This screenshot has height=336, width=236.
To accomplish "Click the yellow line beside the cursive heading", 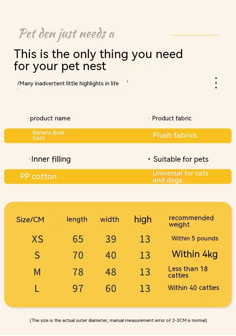I will tap(195, 35).
